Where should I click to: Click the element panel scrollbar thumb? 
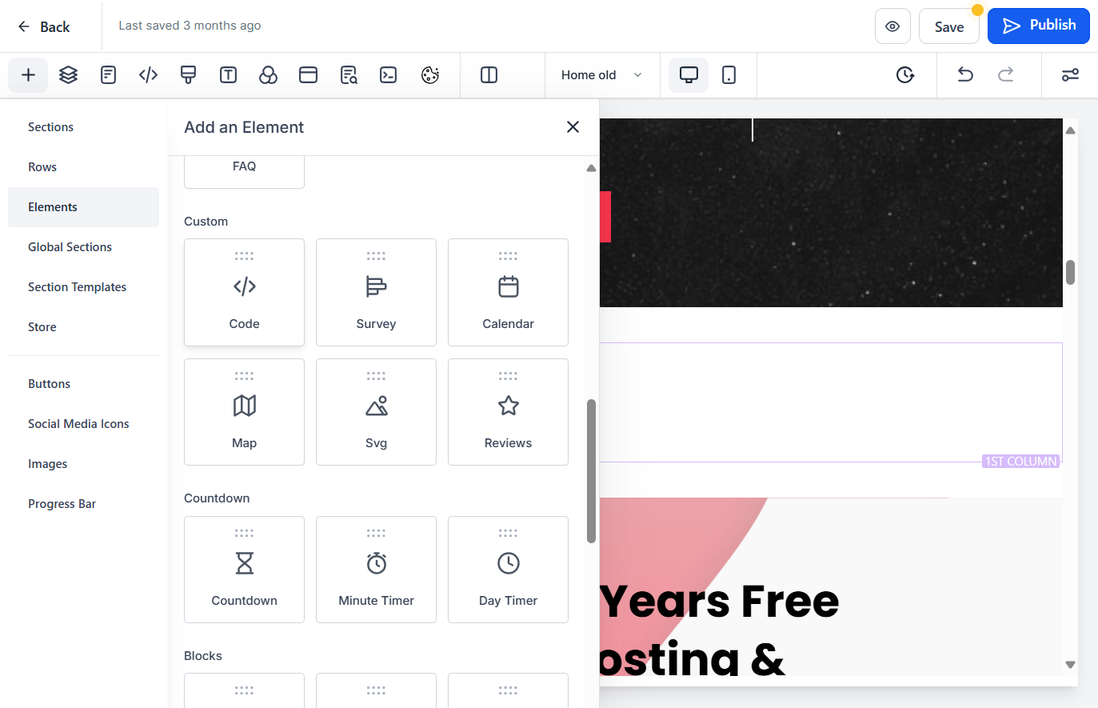click(592, 471)
